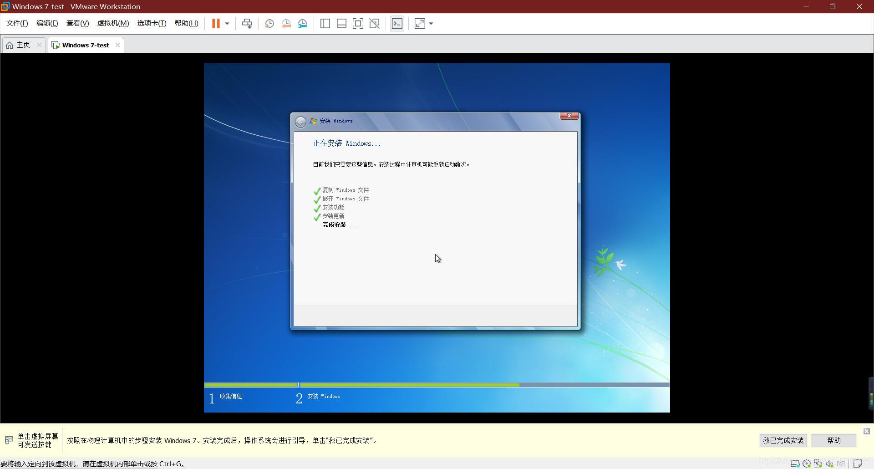Image resolution: width=874 pixels, height=469 pixels.
Task: Open the 编辑(E) menu
Action: click(x=47, y=23)
